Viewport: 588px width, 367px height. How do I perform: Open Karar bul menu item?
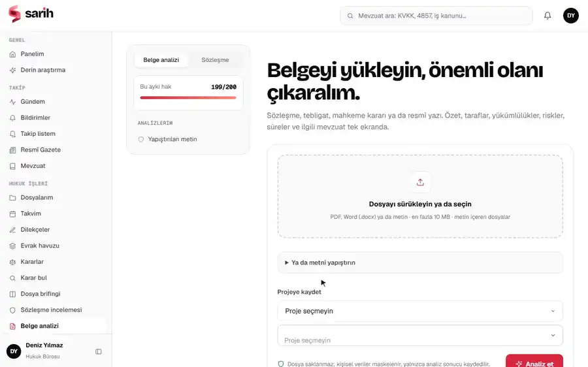pyautogui.click(x=56, y=278)
